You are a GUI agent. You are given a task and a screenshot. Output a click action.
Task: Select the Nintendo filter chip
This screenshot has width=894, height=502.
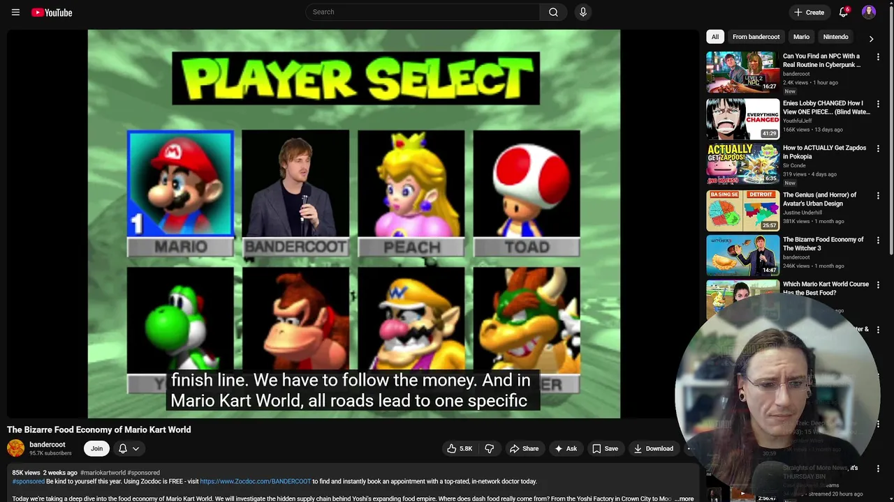coord(835,37)
